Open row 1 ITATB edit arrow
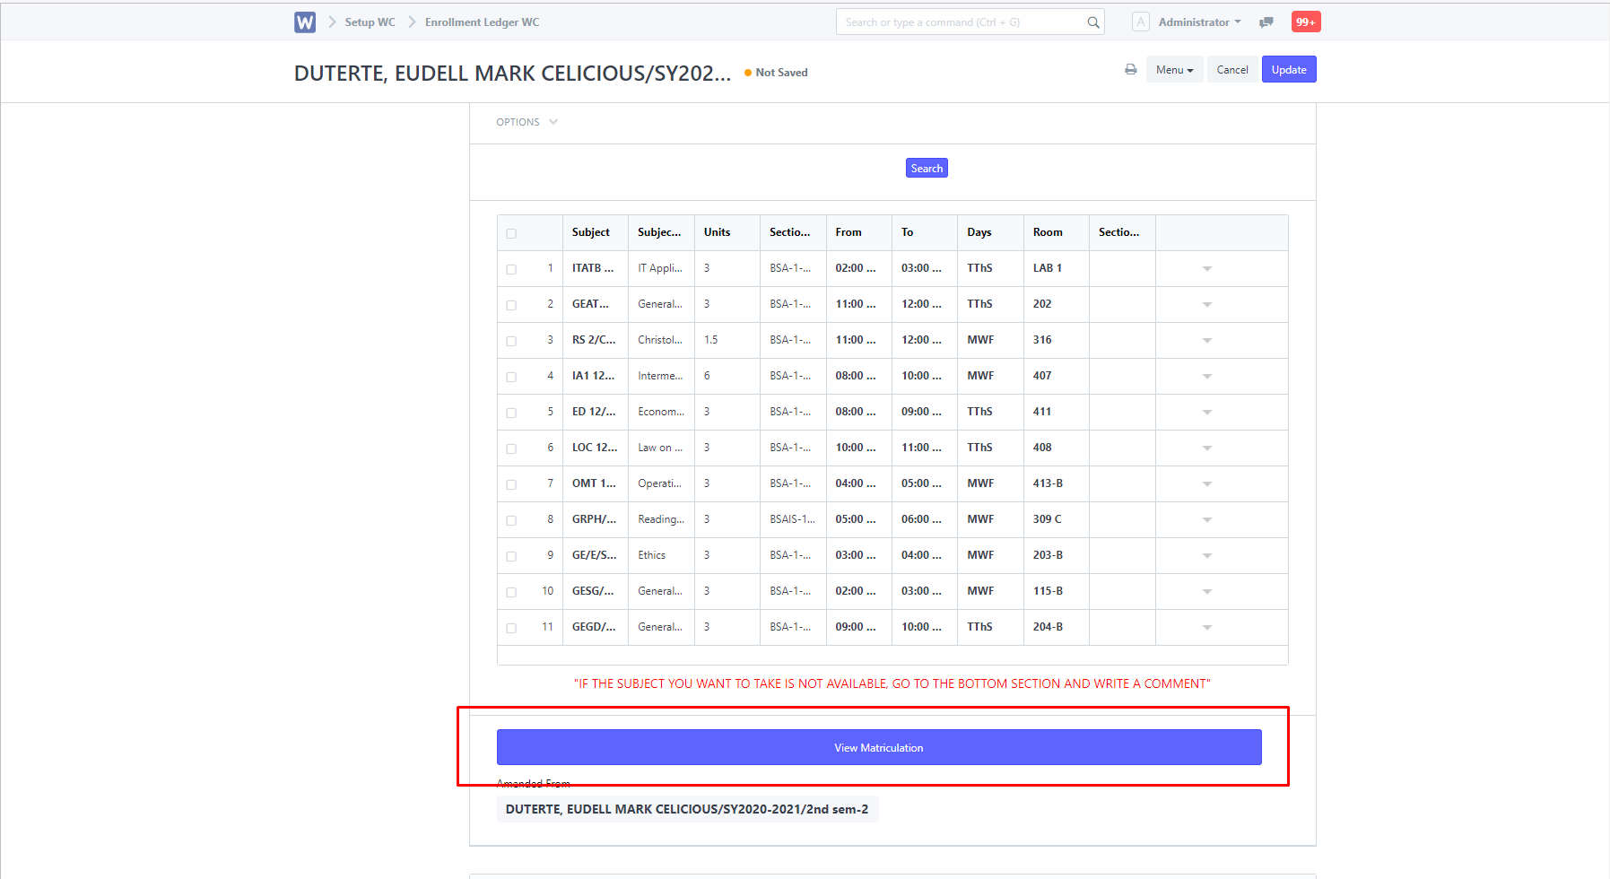1610x879 pixels. pos(1207,269)
